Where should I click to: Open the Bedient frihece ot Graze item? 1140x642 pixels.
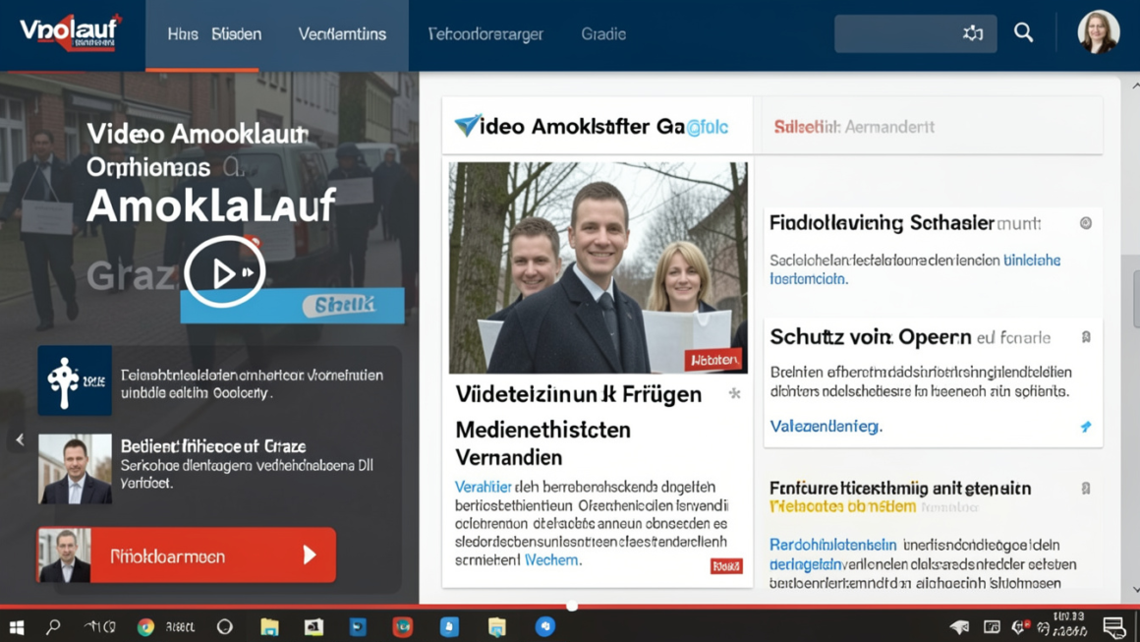click(x=213, y=446)
